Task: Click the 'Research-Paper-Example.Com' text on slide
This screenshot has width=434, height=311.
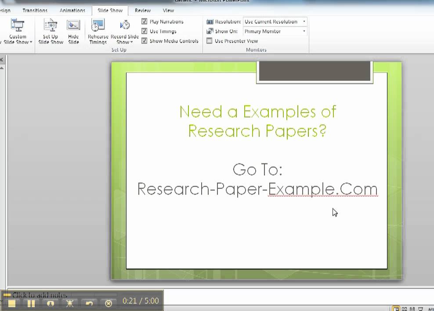Action: (x=257, y=189)
